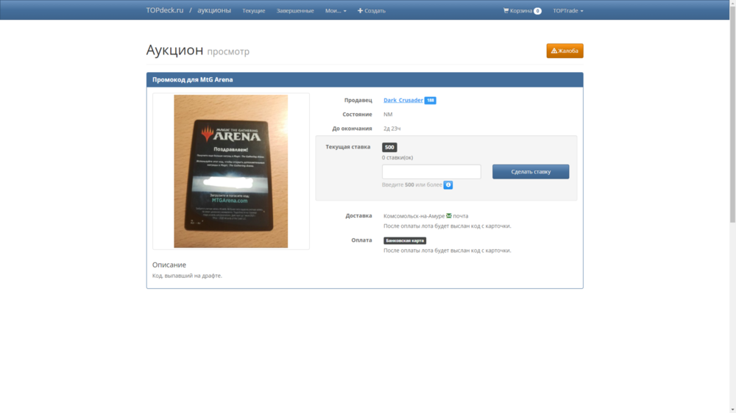The width and height of the screenshot is (736, 413).
Task: Click the Банковская карта payment badge
Action: click(405, 240)
